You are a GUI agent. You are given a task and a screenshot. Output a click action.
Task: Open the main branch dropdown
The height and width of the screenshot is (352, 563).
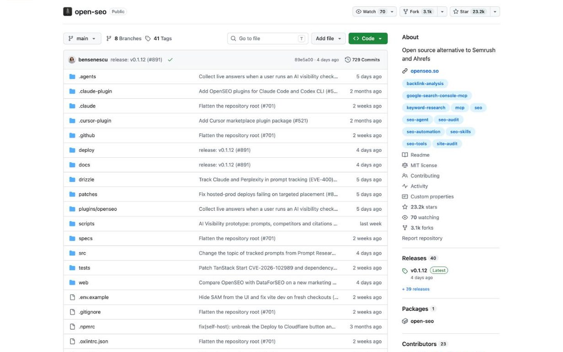click(x=82, y=38)
